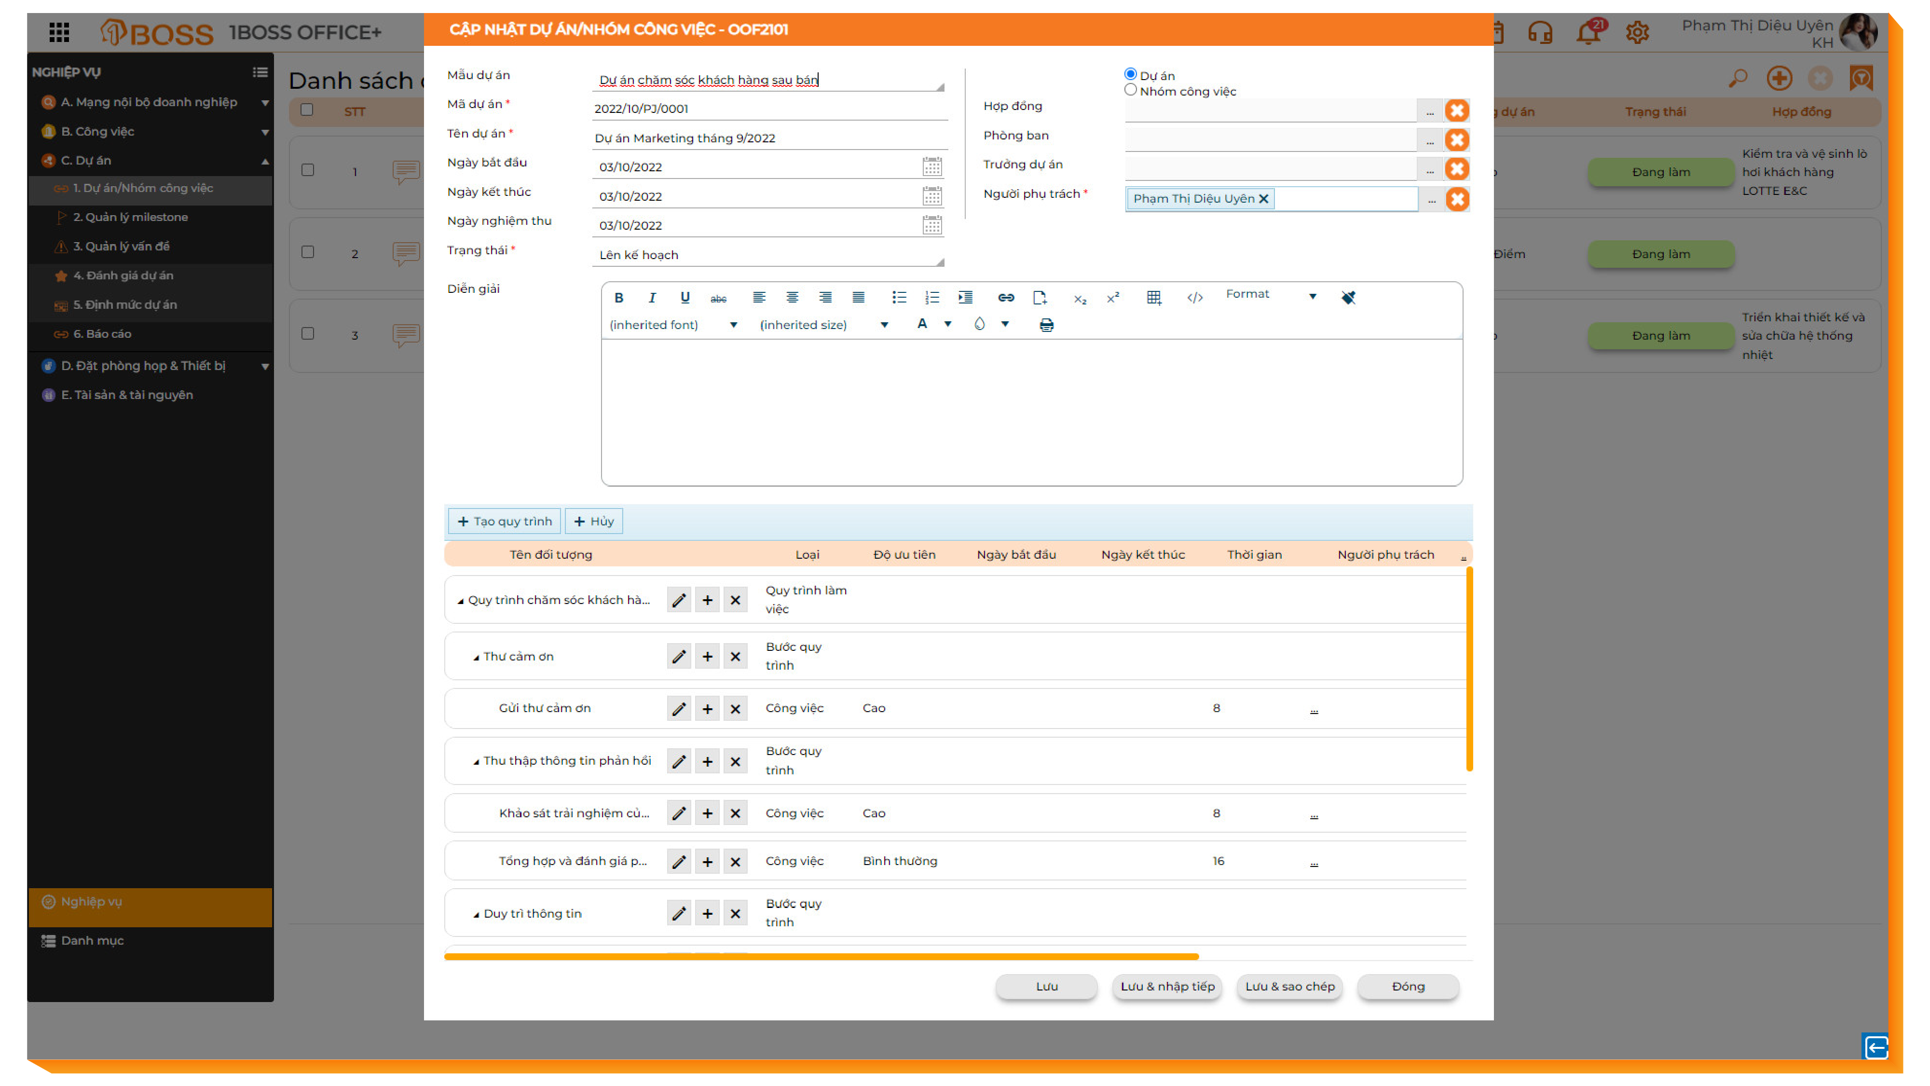Viewport: 1930px width, 1086px height.
Task: Open the notifications bell
Action: click(1587, 32)
